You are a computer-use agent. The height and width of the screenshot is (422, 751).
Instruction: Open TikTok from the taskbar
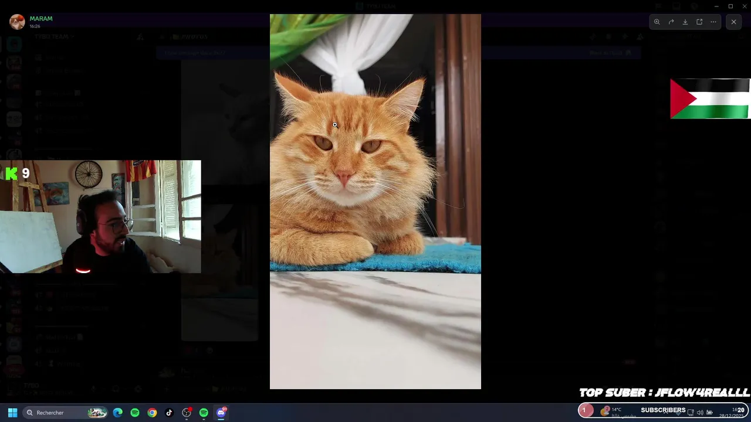169,413
